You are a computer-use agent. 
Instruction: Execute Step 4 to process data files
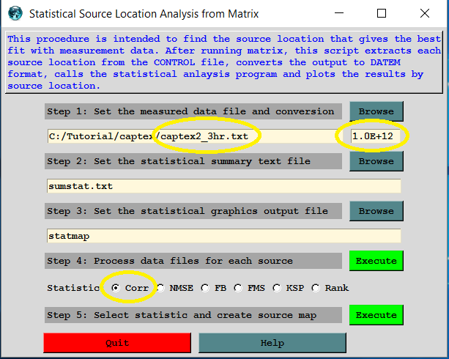[x=376, y=261]
